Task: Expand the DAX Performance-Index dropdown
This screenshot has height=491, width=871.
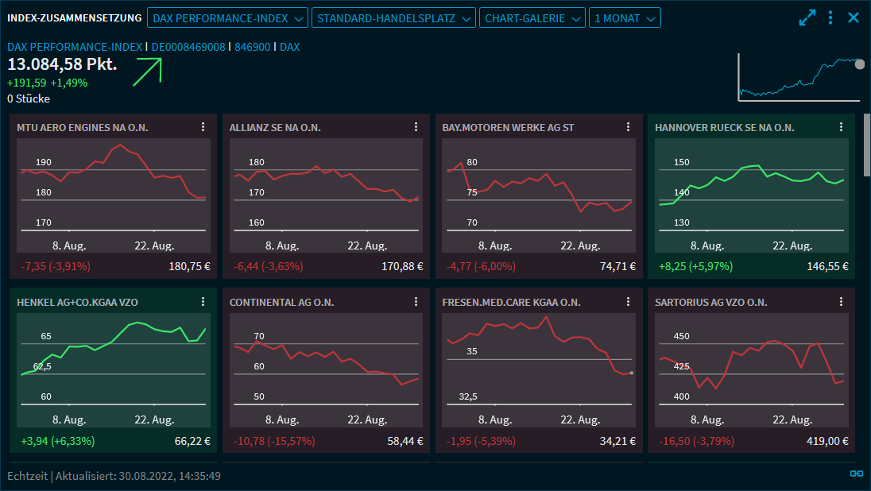Action: (228, 17)
